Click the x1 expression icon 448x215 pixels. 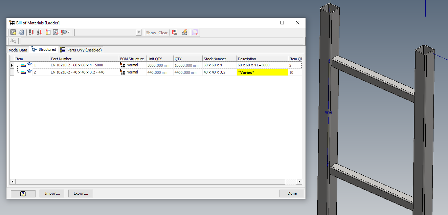coord(13,41)
